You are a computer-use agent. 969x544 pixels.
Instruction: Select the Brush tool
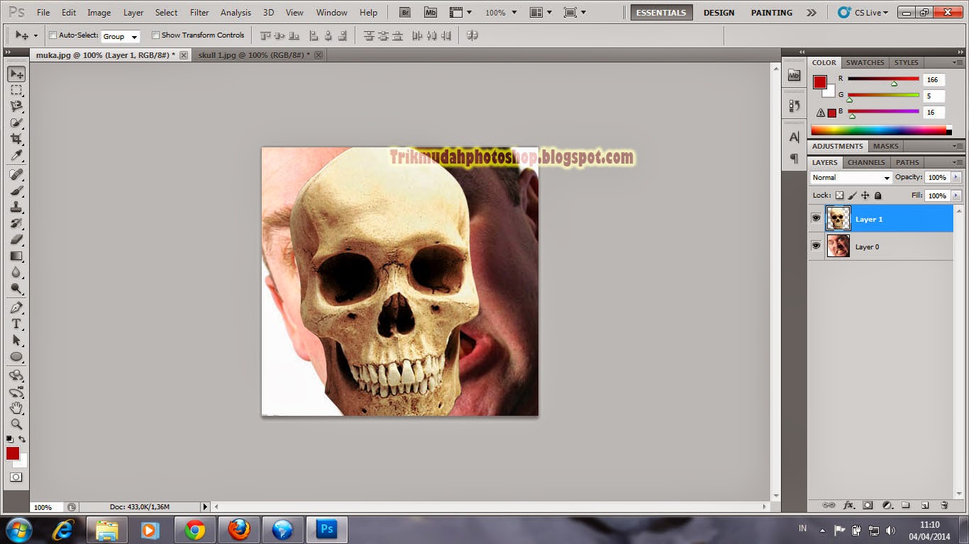coord(16,191)
